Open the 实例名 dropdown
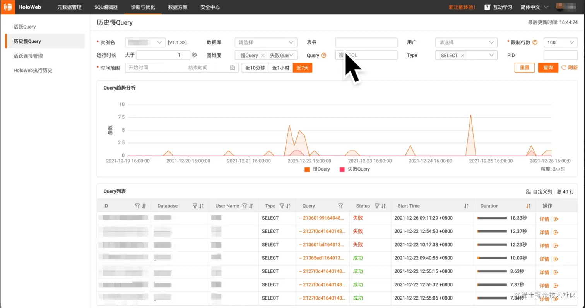 [145, 42]
